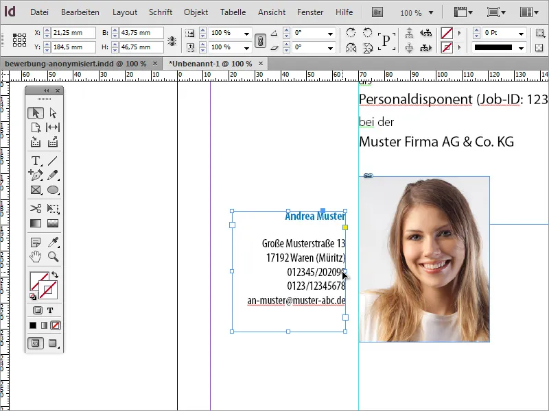
Task: Rotate 90° clockwise
Action: (x=351, y=33)
